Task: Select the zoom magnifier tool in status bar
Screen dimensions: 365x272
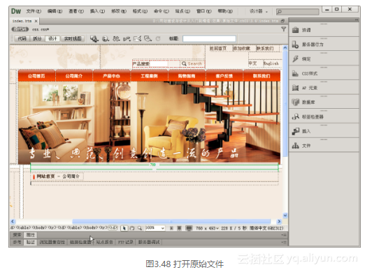Action: pyautogui.click(x=140, y=228)
